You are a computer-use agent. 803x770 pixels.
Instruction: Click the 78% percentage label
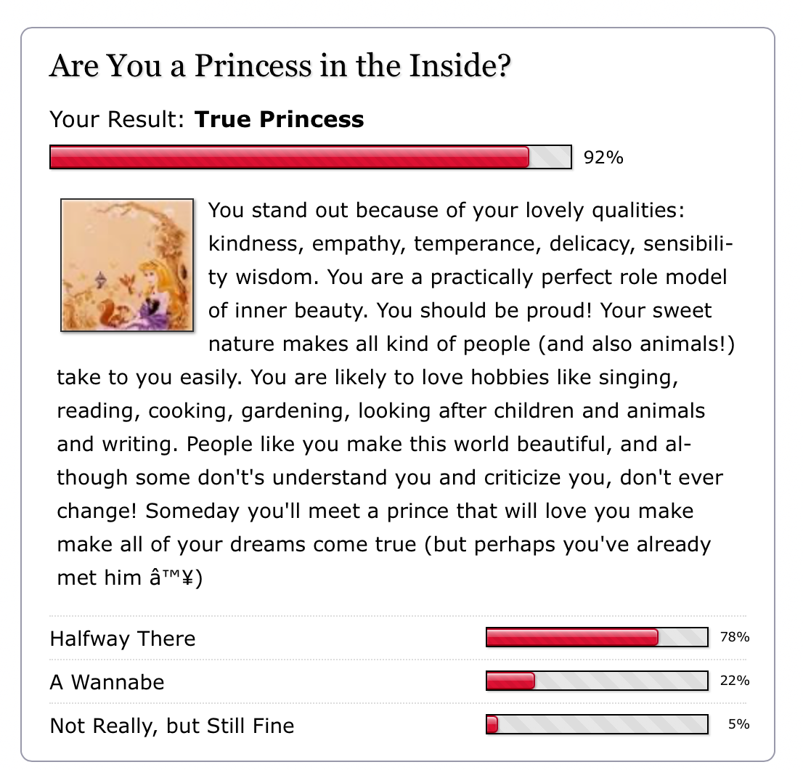point(734,638)
